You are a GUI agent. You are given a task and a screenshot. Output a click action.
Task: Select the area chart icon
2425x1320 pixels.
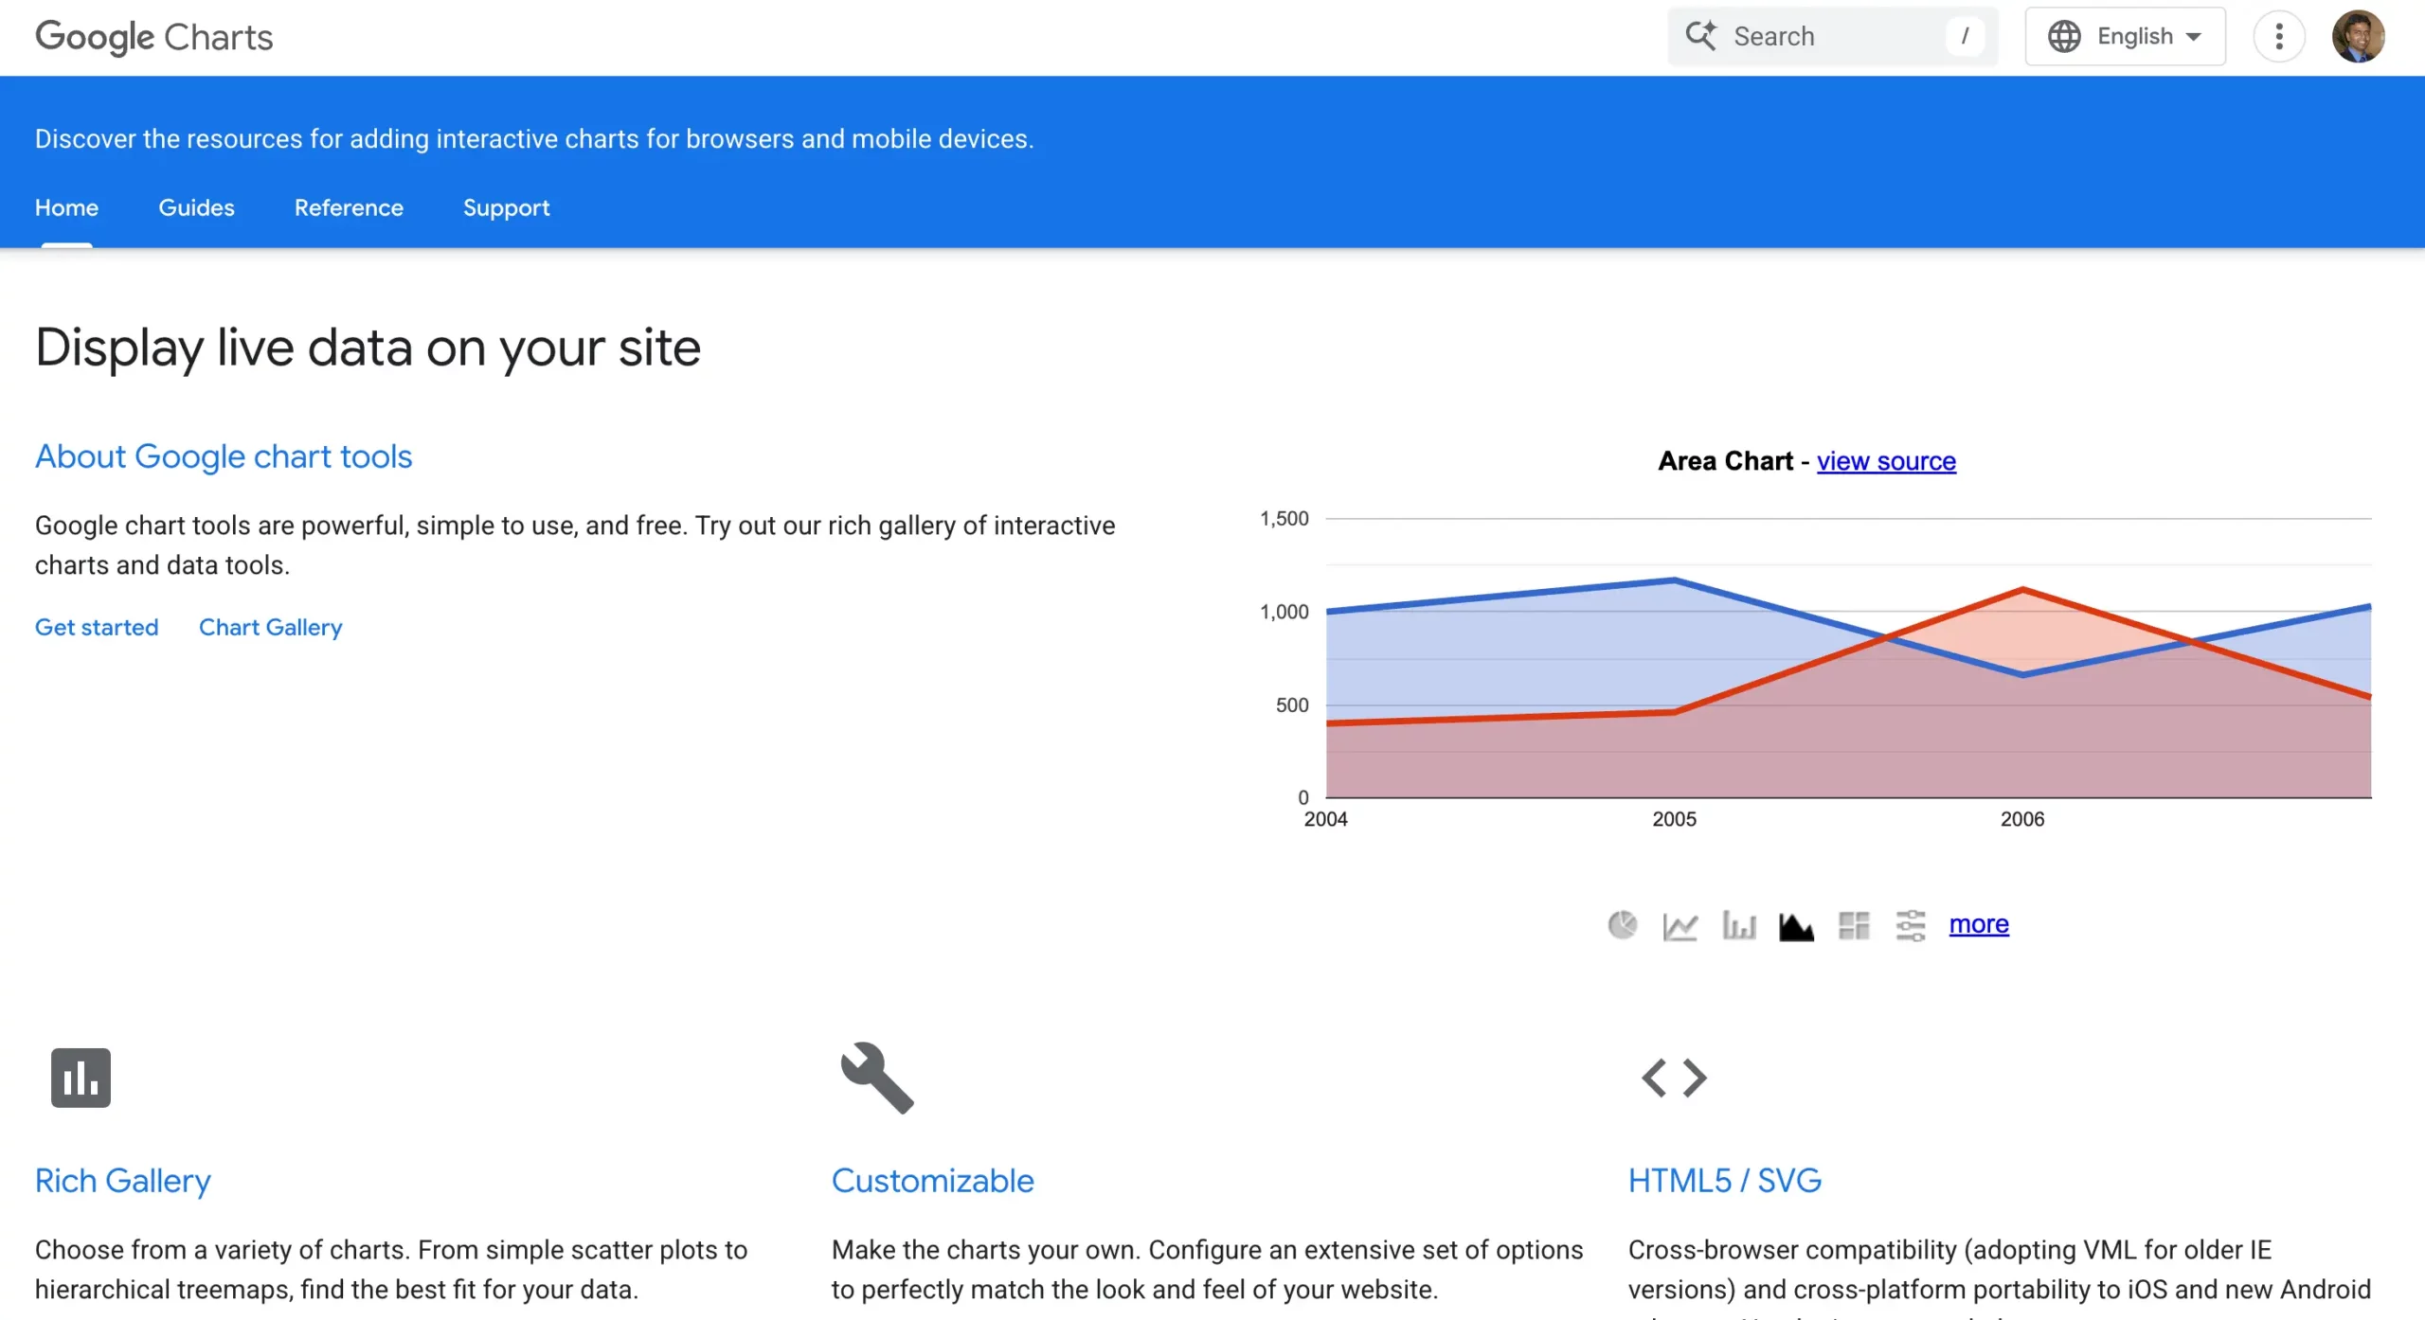pyautogui.click(x=1796, y=926)
